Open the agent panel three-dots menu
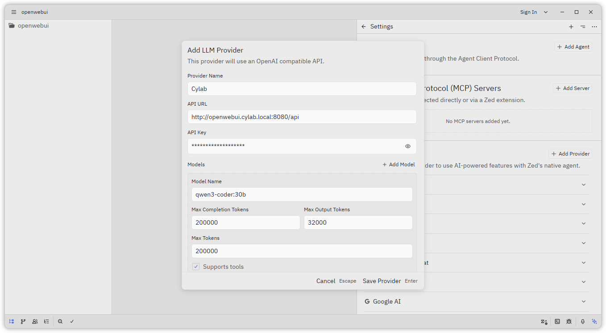This screenshot has height=333, width=606. coord(594,27)
